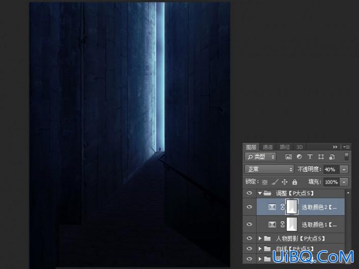
Task: Select the 调整【P大点S】 group name
Action: (x=294, y=194)
